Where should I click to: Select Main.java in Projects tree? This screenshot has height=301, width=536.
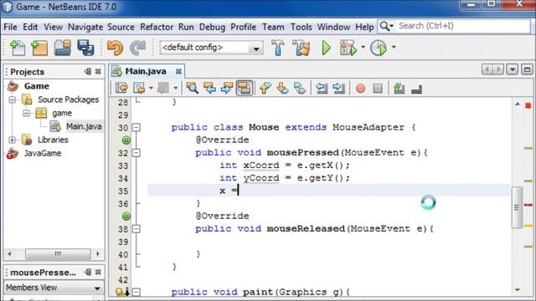click(x=84, y=126)
